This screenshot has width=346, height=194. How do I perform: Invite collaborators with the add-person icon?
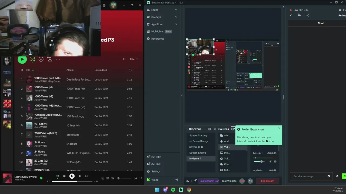tap(49, 59)
